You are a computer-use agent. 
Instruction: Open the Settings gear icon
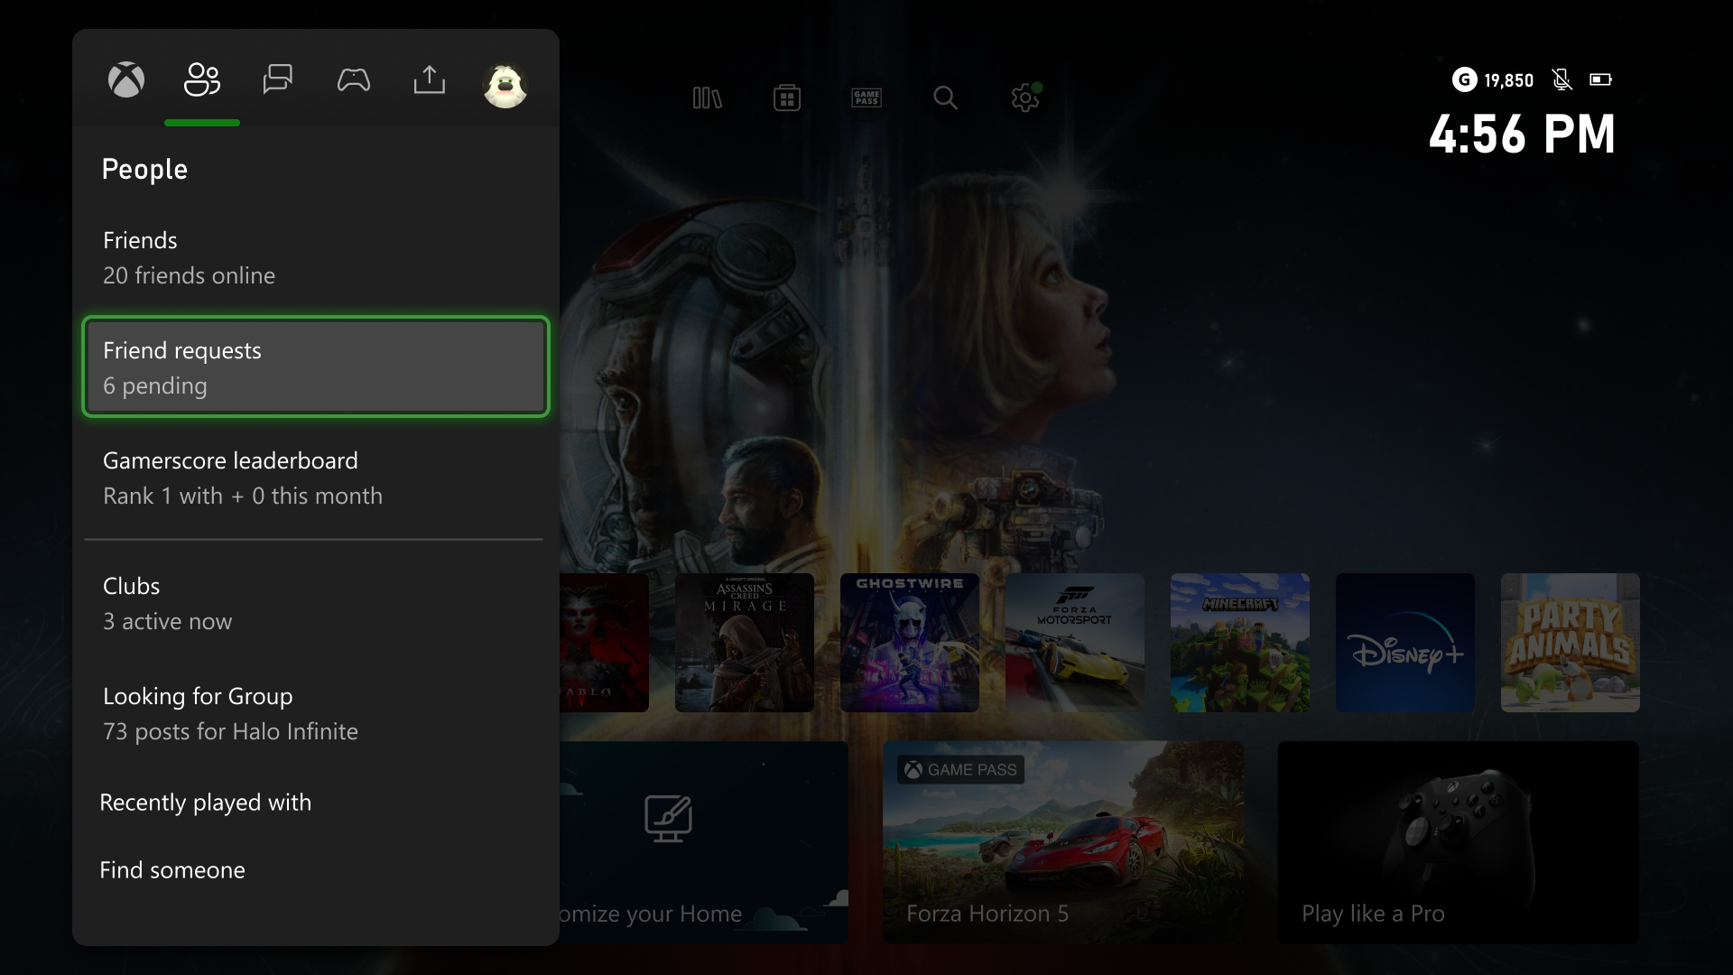[1024, 97]
